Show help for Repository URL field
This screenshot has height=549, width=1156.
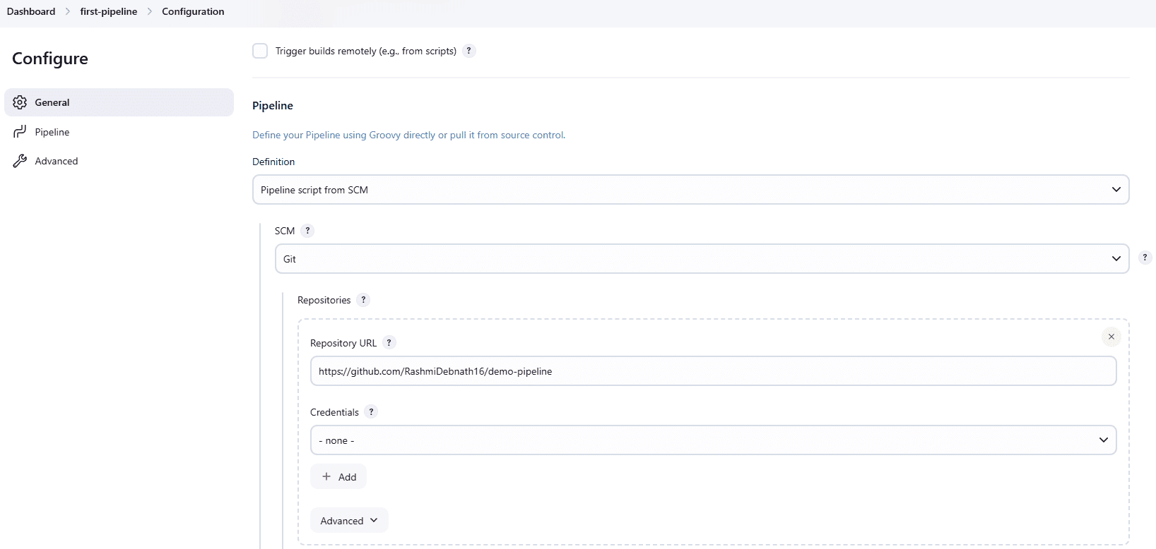(389, 343)
